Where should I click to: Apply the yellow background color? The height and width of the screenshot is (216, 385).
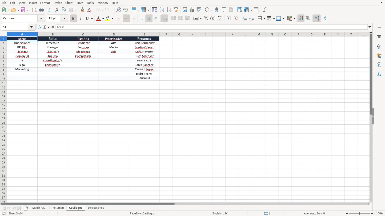[107, 19]
